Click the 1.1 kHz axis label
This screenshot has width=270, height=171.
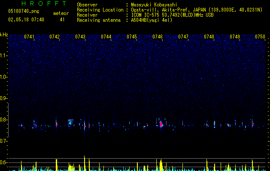[3, 56]
